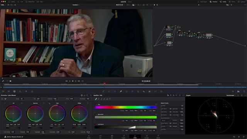The image size is (247, 139).
Task: Open the Color Match palette icon
Action: [x=8, y=92]
